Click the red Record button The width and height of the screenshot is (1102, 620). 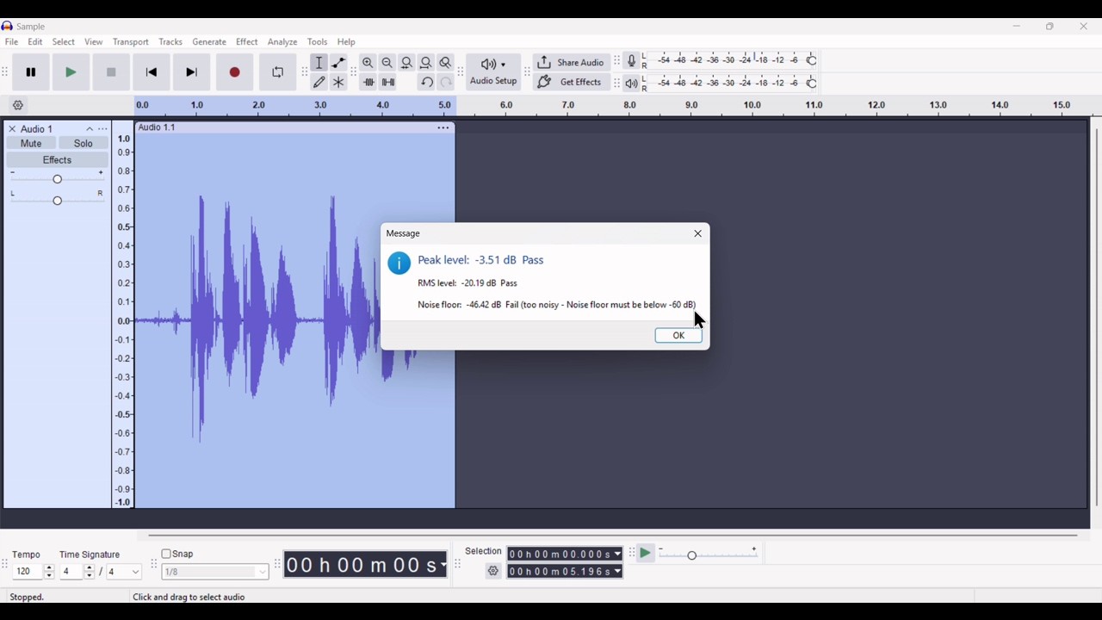pyautogui.click(x=235, y=72)
